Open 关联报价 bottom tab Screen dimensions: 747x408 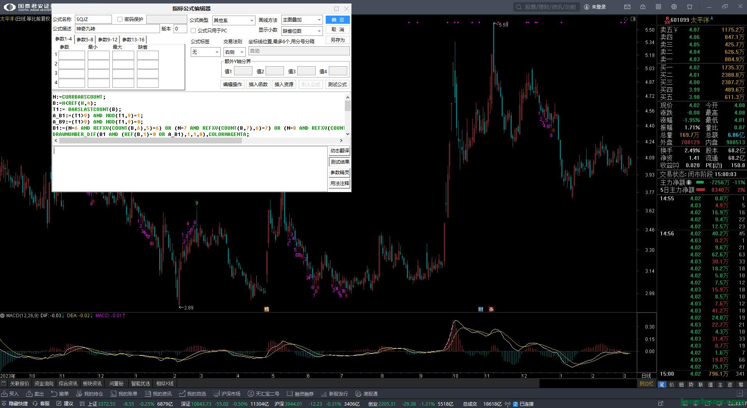20,383
